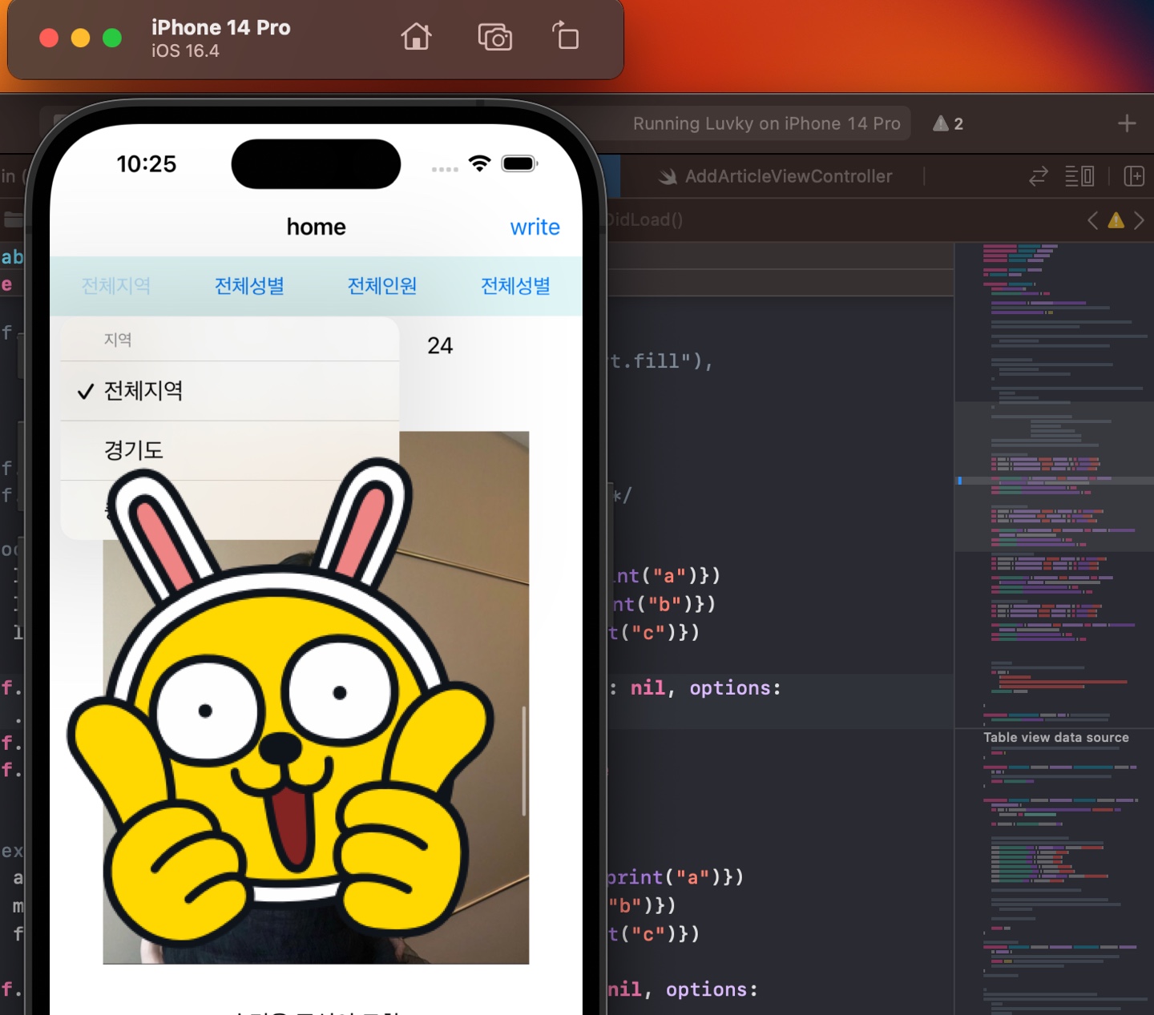Click the Running Luvky on iPhone 14 Pro status
This screenshot has width=1154, height=1015.
click(x=766, y=123)
